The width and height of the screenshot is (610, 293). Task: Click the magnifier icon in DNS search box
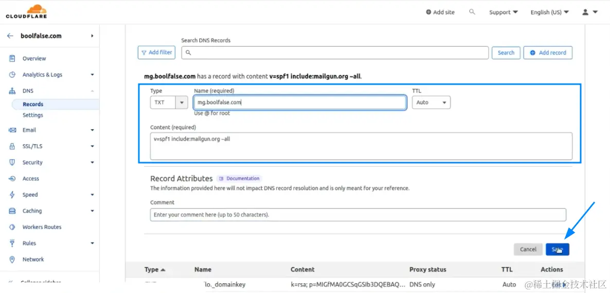(188, 52)
